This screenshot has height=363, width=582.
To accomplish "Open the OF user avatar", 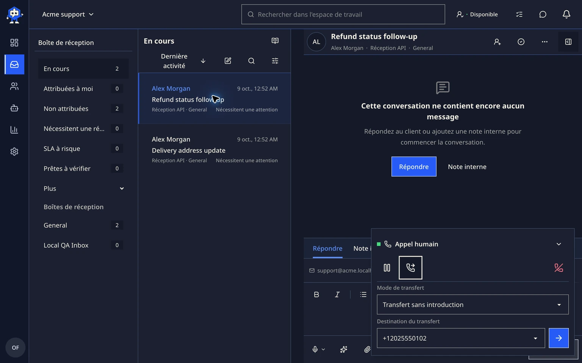I will coord(15,347).
